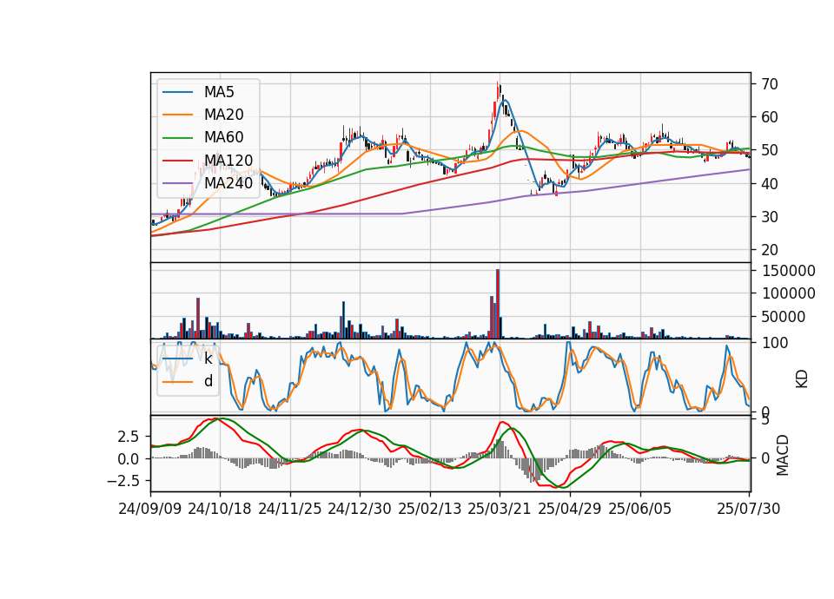Click the price axis tick 40
This screenshot has height=599, width=834.
click(x=770, y=184)
